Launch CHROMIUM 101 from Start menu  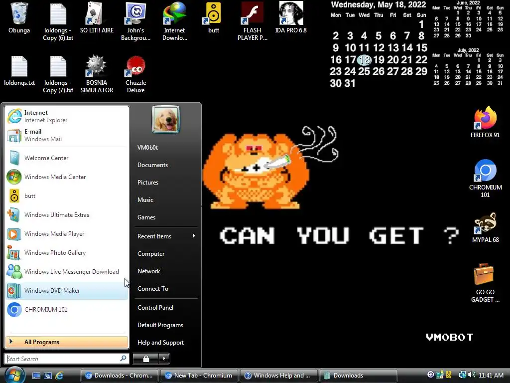[67, 309]
